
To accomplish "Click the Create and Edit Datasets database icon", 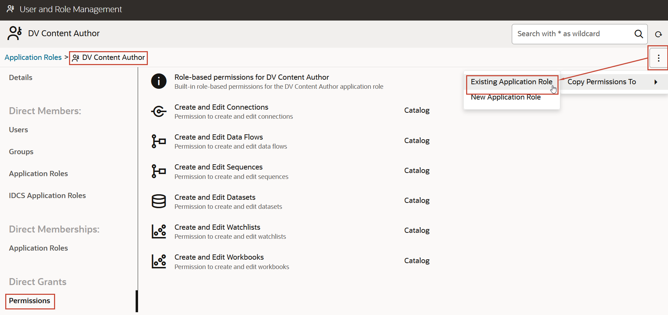I will pyautogui.click(x=159, y=201).
